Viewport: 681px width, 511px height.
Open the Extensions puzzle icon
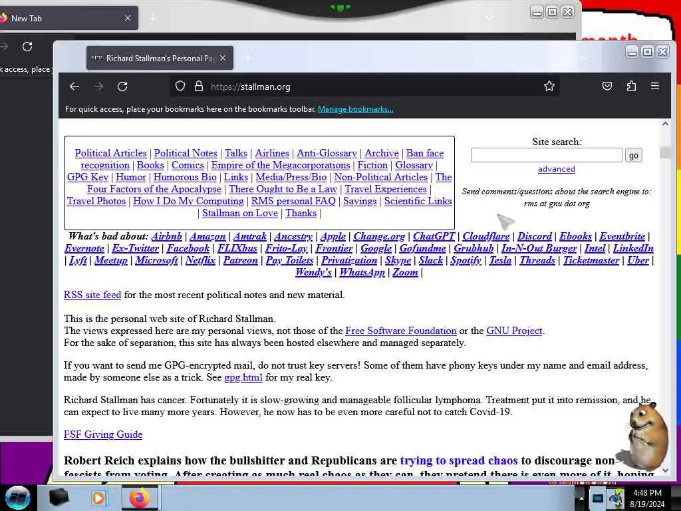(x=631, y=86)
